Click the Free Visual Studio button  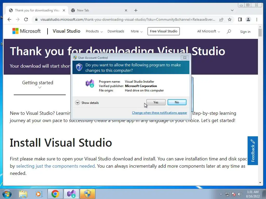point(164,31)
